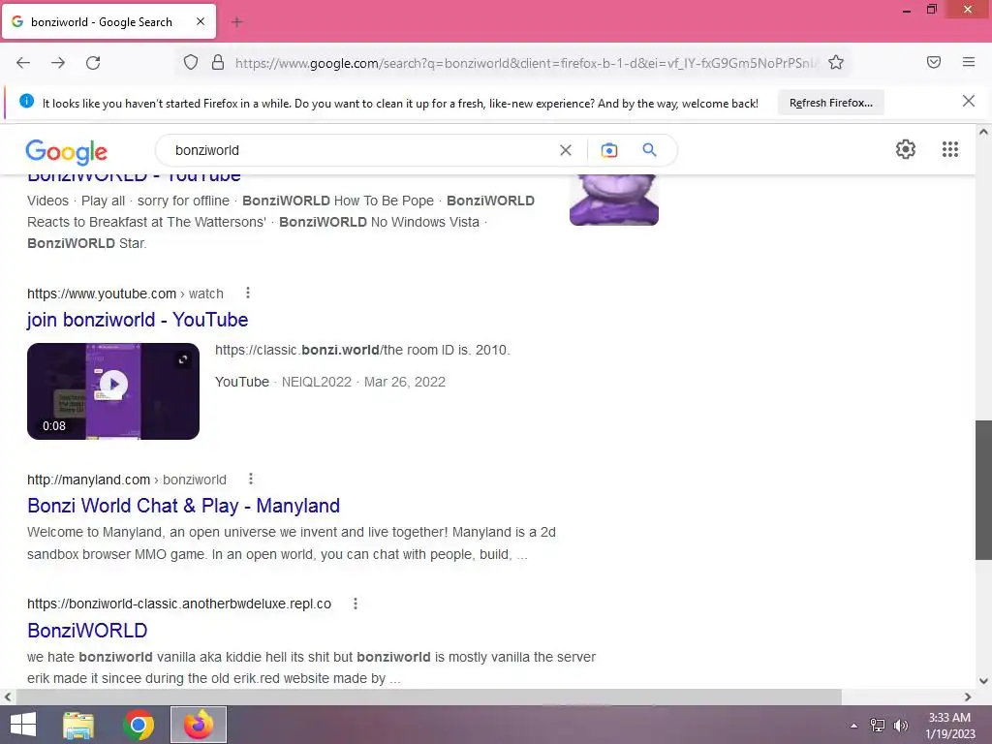Click the site security padlock icon
992x744 pixels.
pos(218,63)
